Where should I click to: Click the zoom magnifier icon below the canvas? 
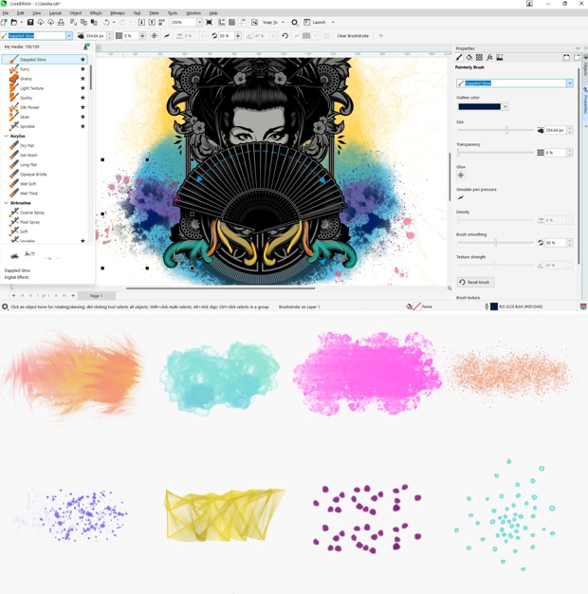pos(450,288)
